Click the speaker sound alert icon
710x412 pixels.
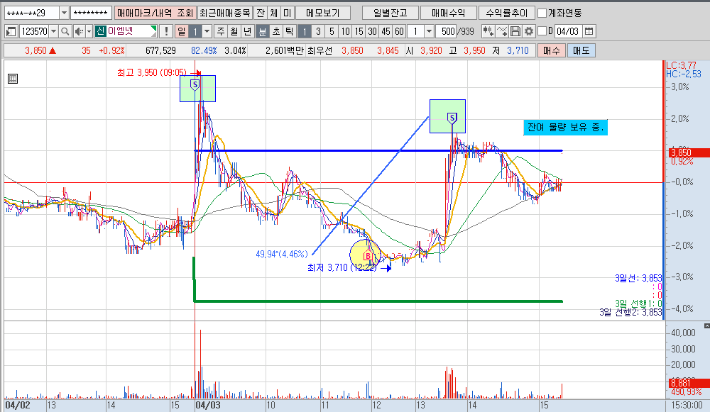click(x=79, y=31)
